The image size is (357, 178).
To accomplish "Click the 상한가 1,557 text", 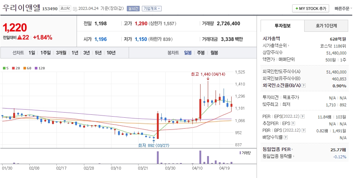I will 163,23.
